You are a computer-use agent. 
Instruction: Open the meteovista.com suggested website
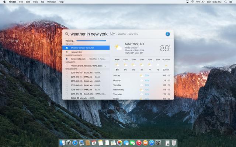pyautogui.click(x=86, y=59)
